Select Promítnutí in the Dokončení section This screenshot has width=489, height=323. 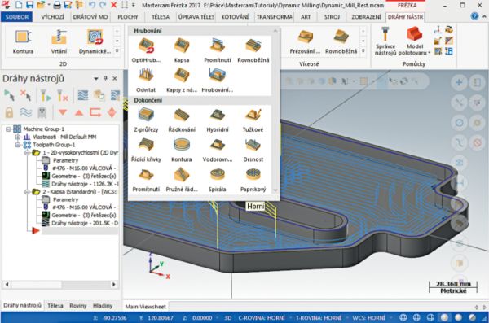(146, 180)
